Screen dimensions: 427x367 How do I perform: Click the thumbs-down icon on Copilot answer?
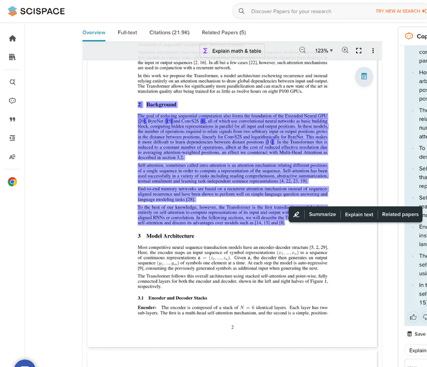424,317
